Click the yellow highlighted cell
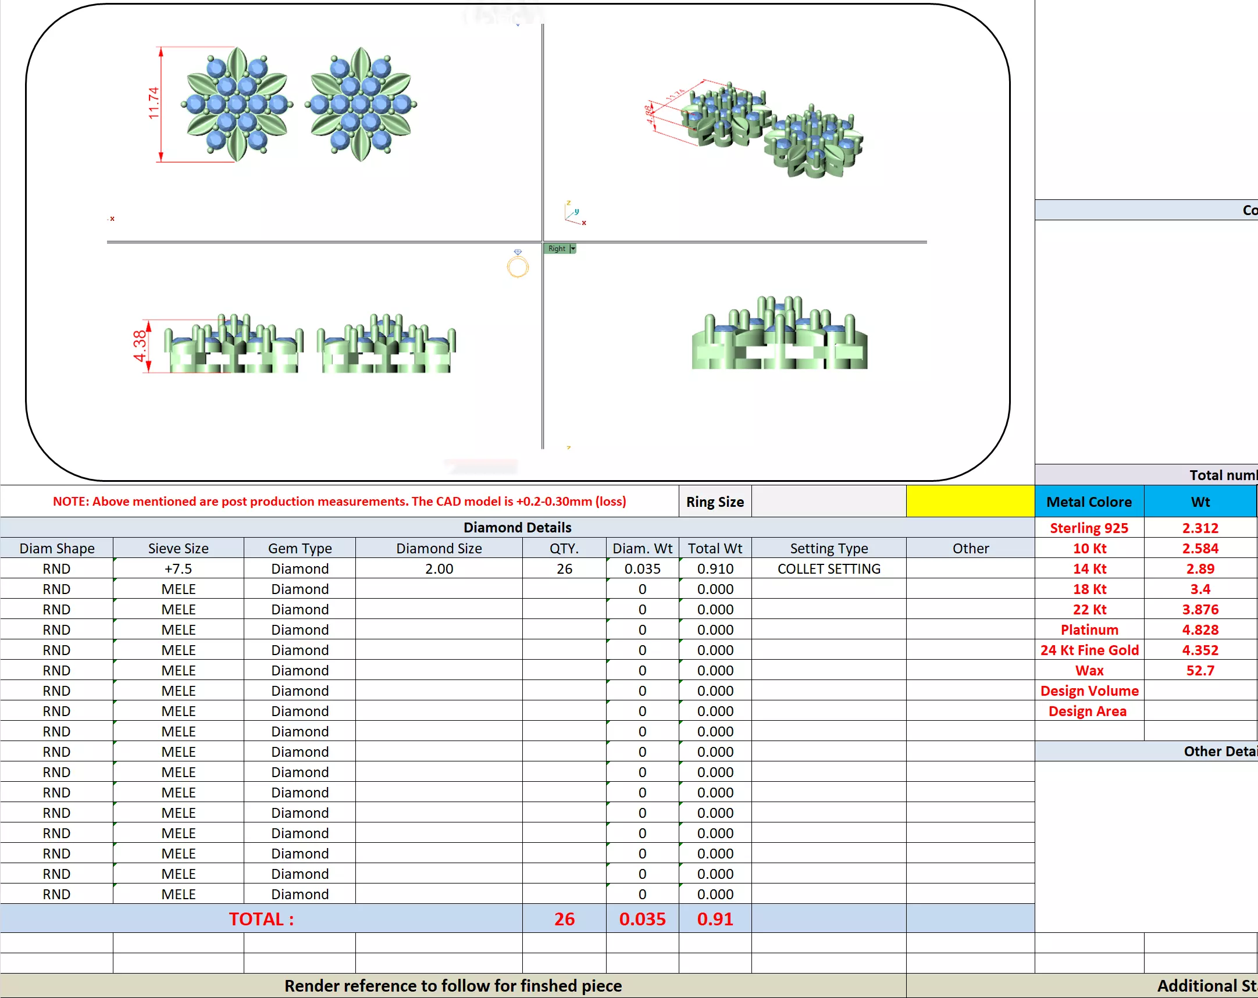1258x998 pixels. pos(970,501)
